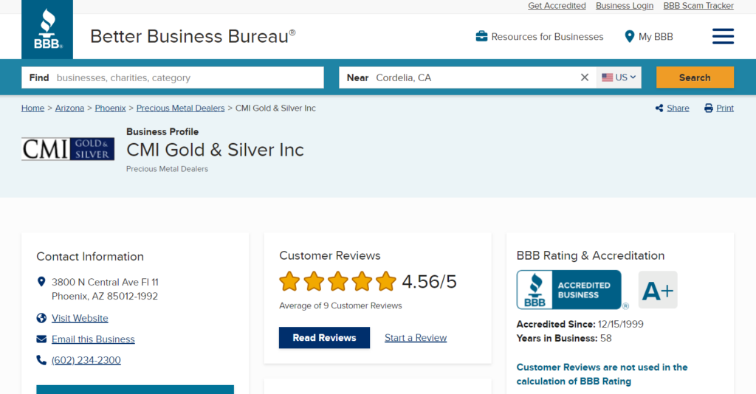Clear the Near location with X icon
The width and height of the screenshot is (756, 394).
pos(585,77)
